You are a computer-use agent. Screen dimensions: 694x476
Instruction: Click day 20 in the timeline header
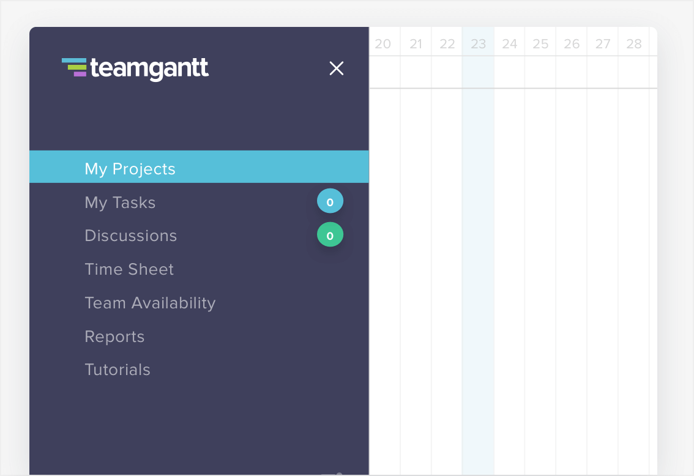pyautogui.click(x=384, y=43)
